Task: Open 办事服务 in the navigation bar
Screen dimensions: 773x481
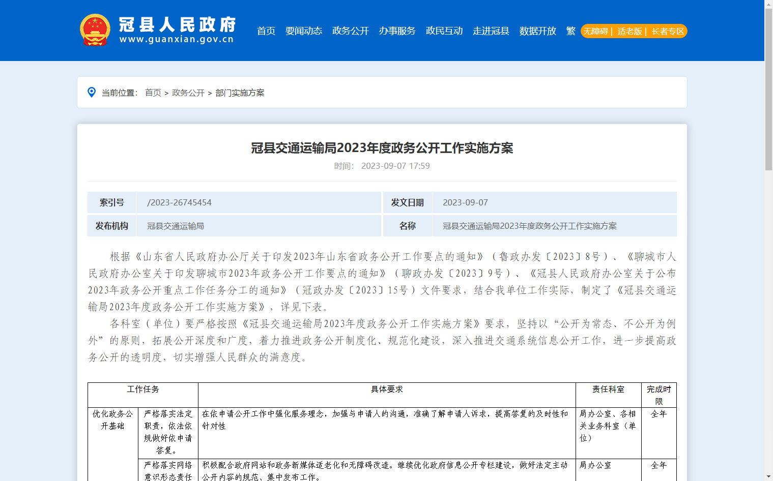Action: coord(397,31)
